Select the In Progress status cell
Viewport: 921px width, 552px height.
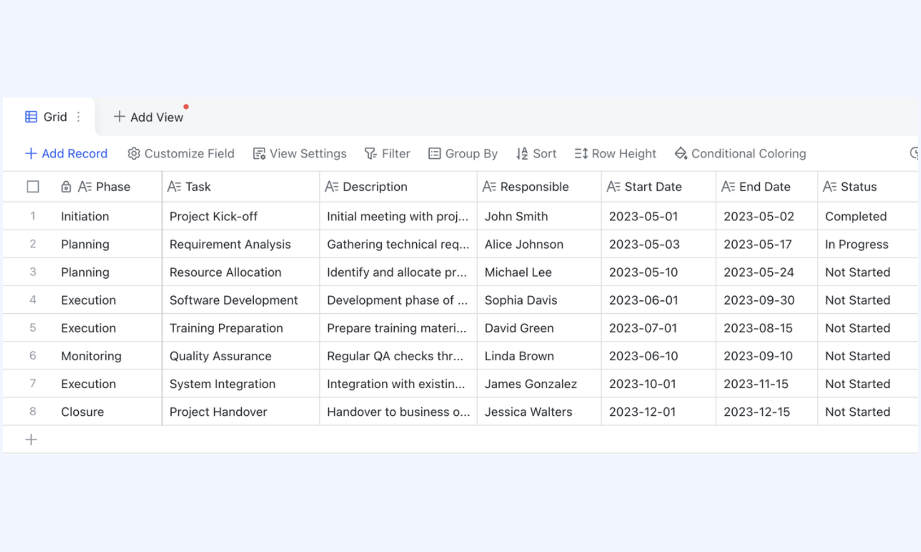coord(868,244)
